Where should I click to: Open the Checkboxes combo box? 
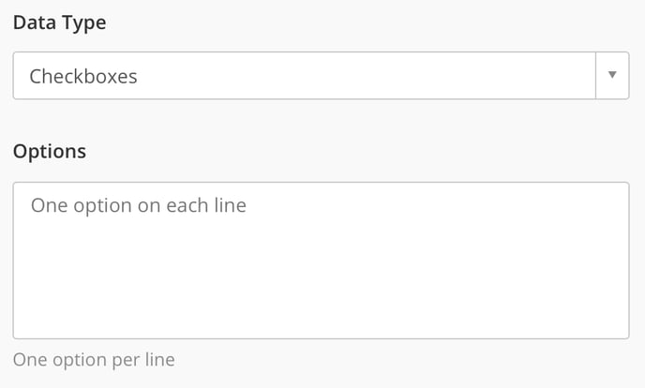(x=304, y=76)
